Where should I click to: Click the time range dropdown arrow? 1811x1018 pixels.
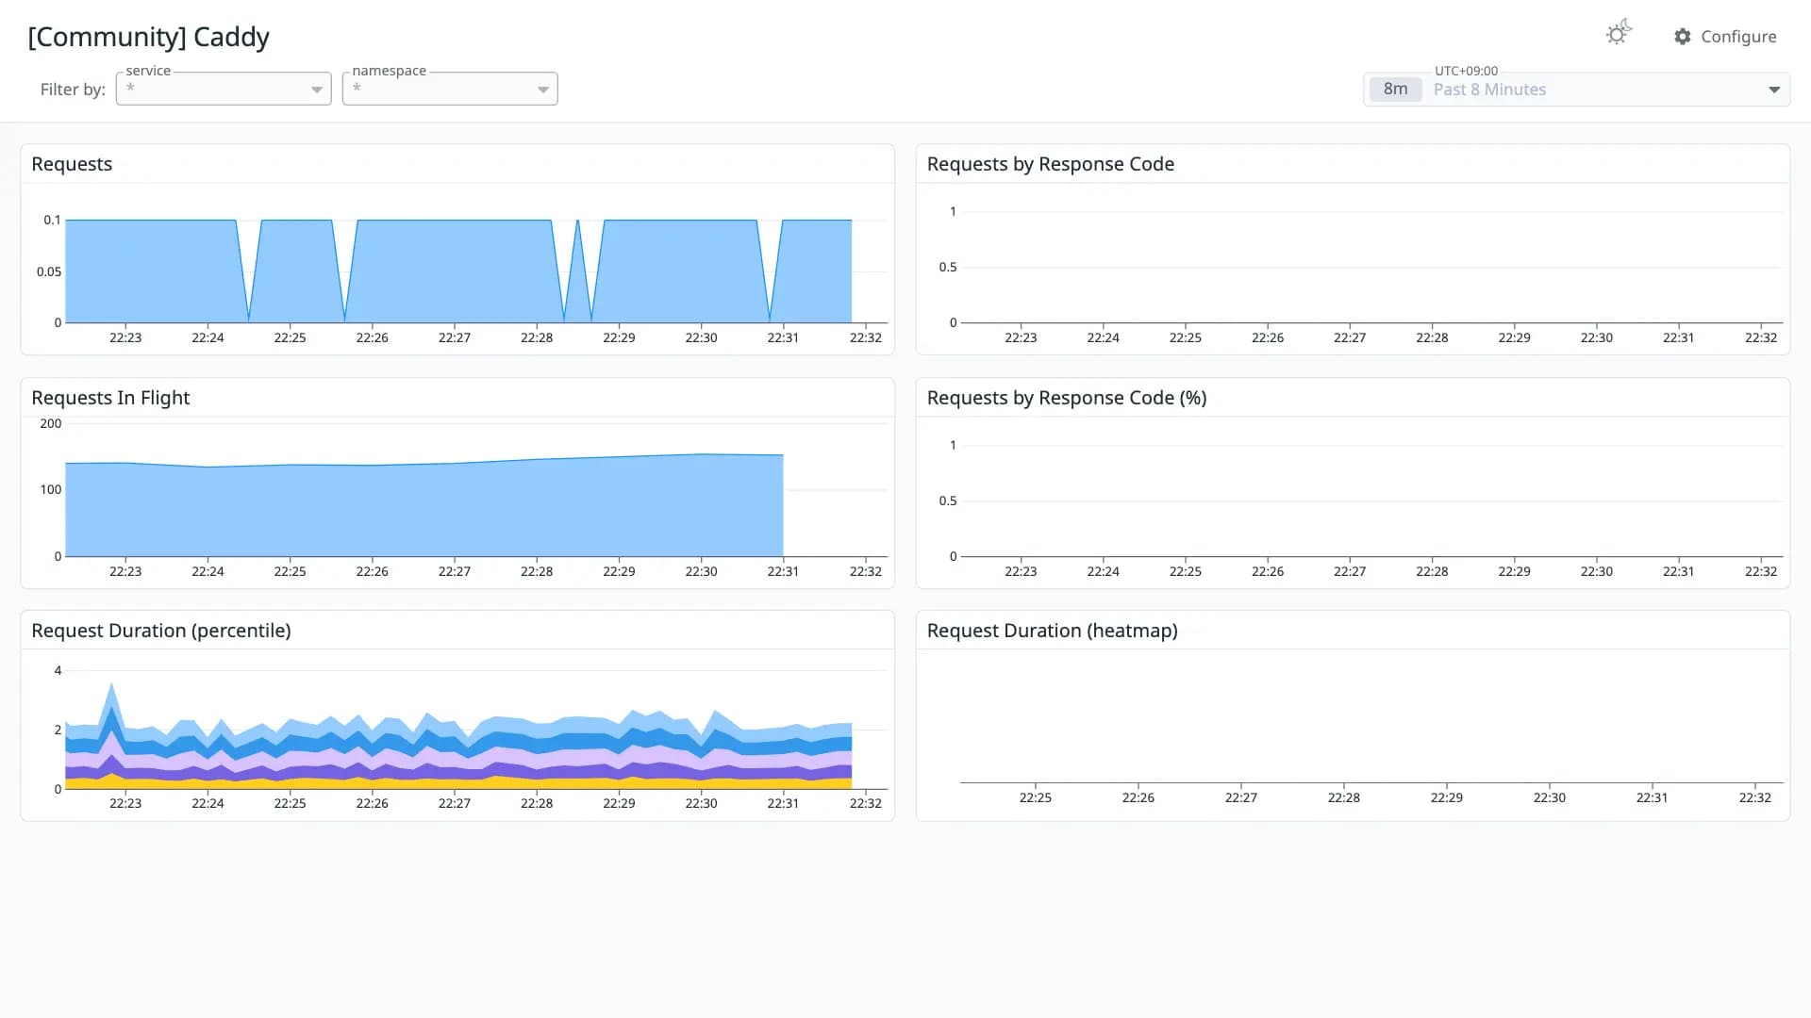(x=1774, y=90)
